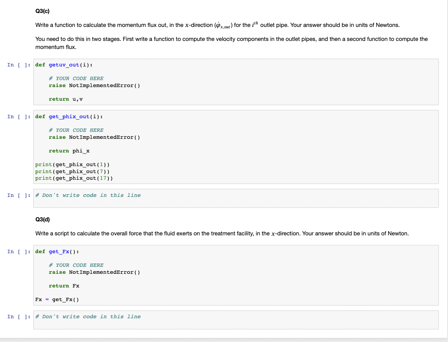Click the "Fx = get_Fx()" line
Image resolution: width=448 pixels, height=342 pixels.
(x=57, y=299)
